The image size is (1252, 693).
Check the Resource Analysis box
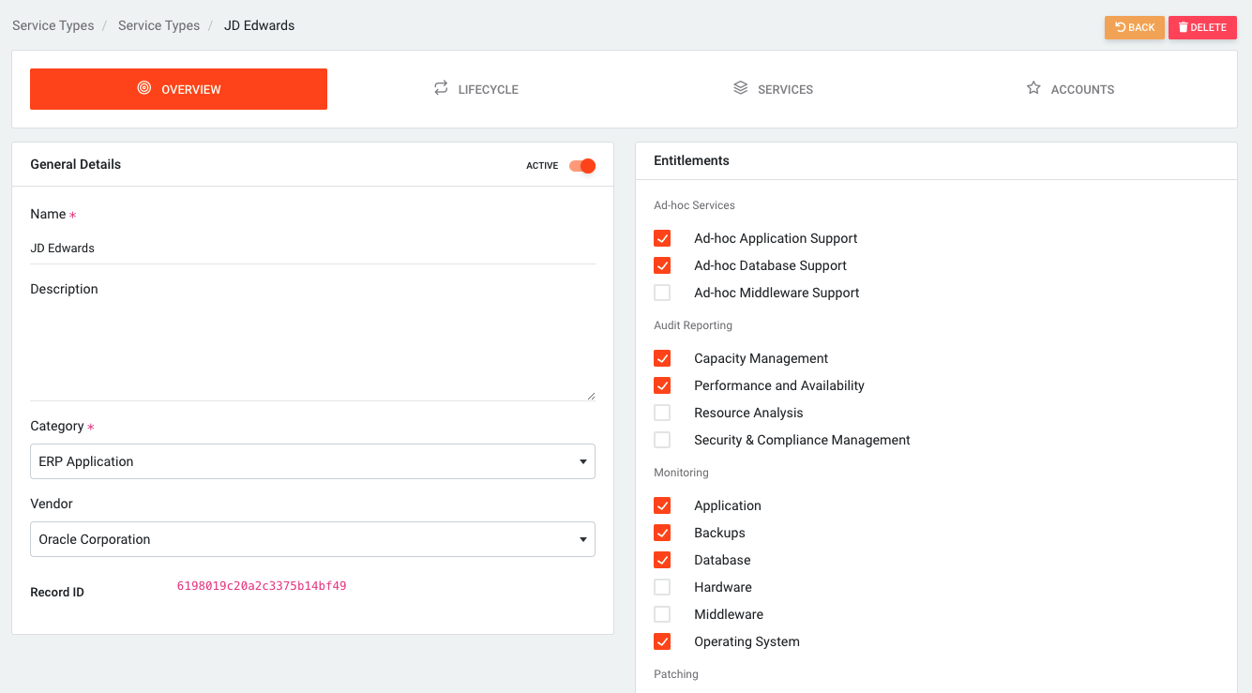[662, 413]
